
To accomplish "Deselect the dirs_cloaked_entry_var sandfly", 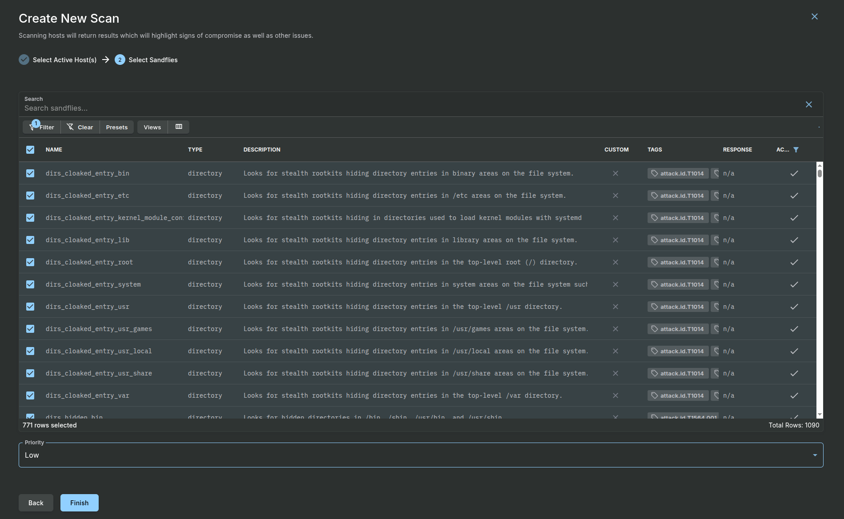I will (x=30, y=395).
